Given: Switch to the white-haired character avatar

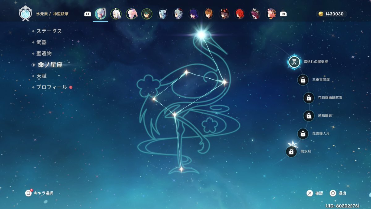Looking at the screenshot, I should 116,14.
